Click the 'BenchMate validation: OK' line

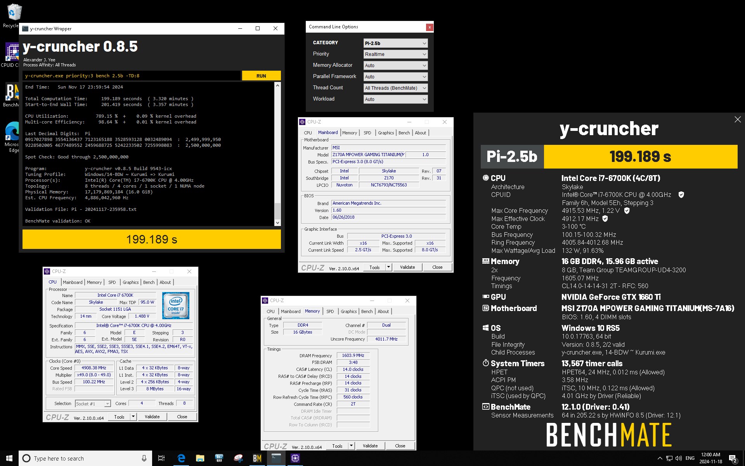coord(58,221)
